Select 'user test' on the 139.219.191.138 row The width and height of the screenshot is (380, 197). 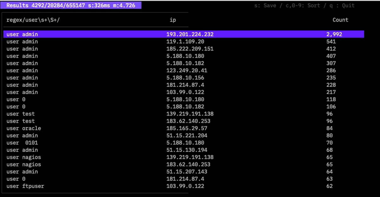coord(21,114)
